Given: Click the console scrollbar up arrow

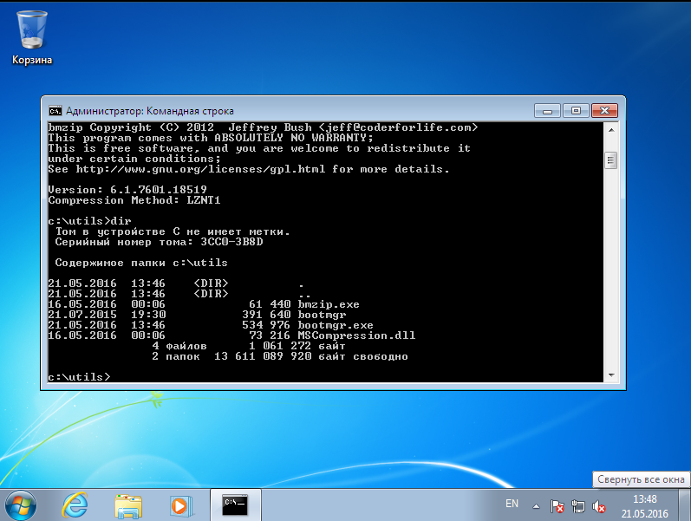Looking at the screenshot, I should [611, 129].
